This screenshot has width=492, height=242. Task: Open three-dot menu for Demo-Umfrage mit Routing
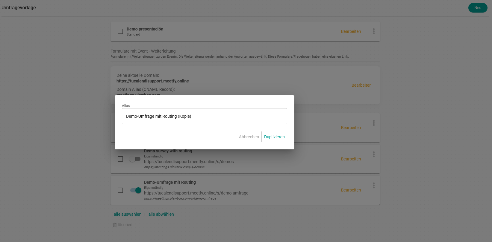coord(374,186)
